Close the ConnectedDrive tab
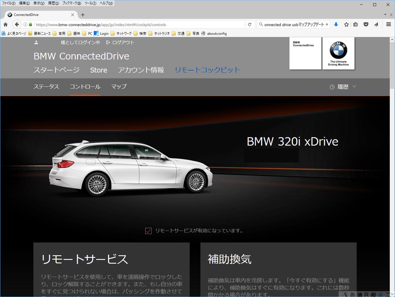 point(73,14)
